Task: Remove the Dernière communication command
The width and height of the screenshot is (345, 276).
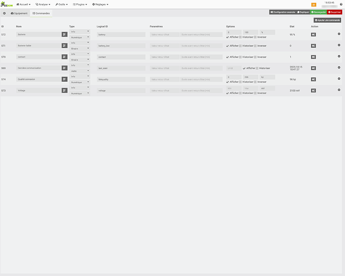Action: [339, 67]
